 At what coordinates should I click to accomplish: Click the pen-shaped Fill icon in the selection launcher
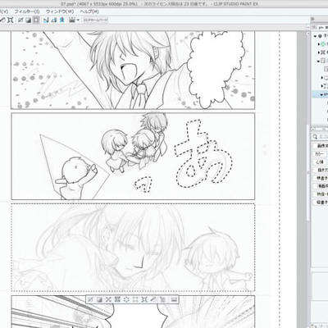(x=153, y=300)
